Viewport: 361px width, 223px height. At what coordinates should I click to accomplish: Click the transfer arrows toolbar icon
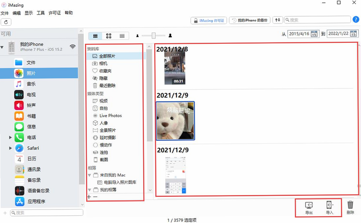tap(278, 20)
